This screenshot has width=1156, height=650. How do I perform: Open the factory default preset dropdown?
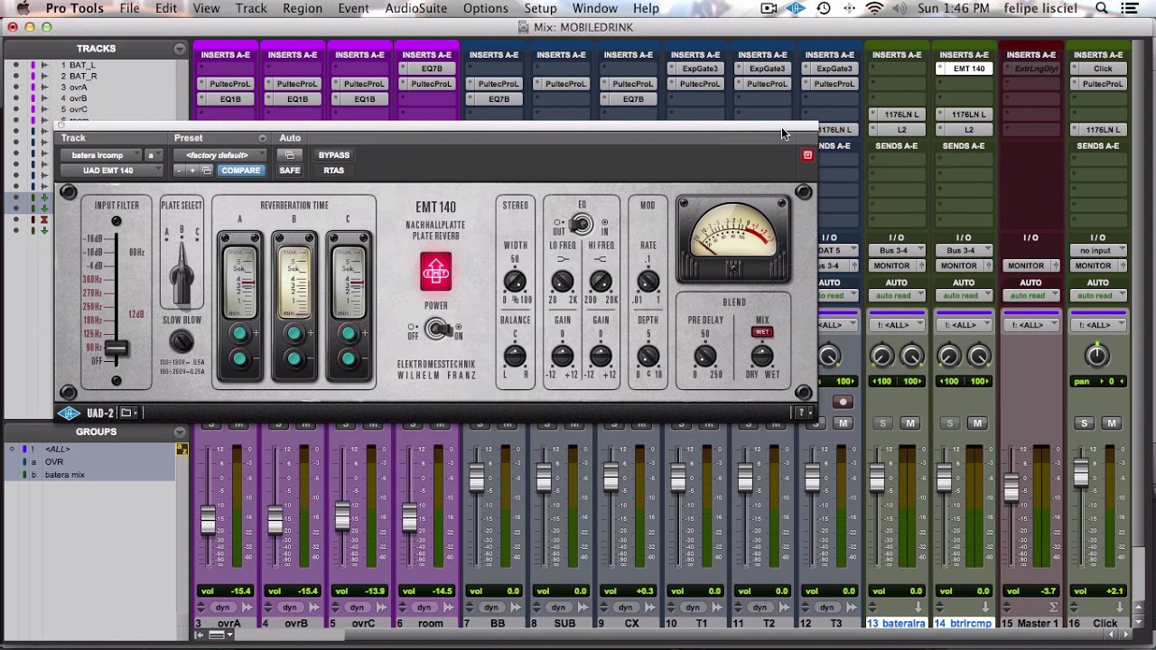[x=218, y=155]
